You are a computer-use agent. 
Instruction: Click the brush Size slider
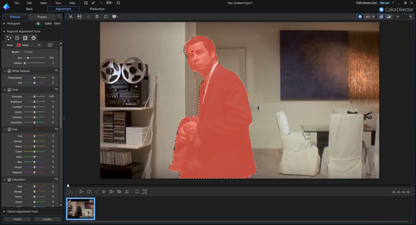34,58
